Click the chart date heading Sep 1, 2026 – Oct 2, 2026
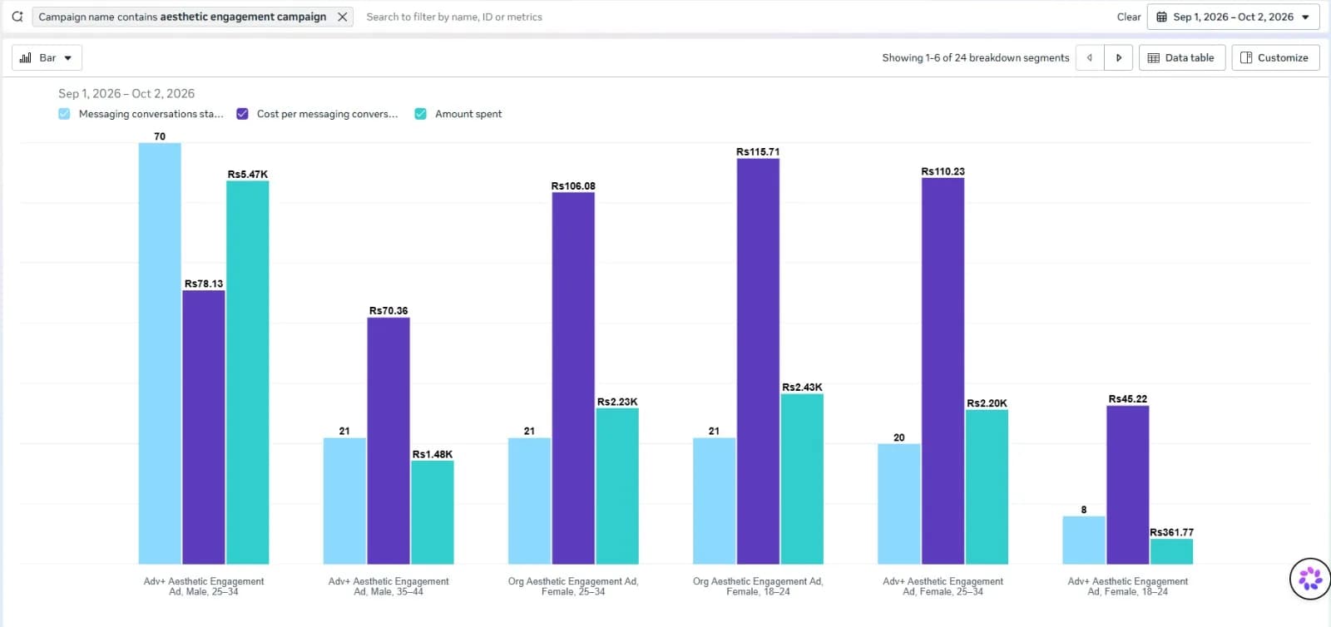Image resolution: width=1331 pixels, height=627 pixels. 126,94
